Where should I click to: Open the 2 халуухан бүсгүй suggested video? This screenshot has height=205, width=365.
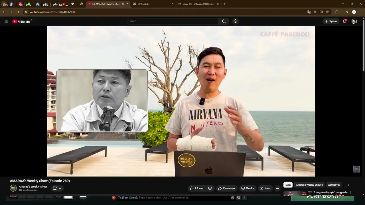[x=330, y=192]
